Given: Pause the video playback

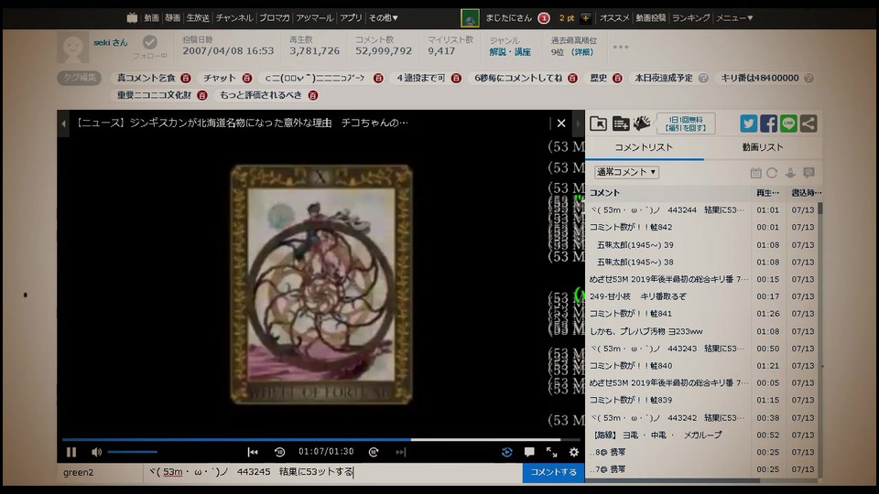Looking at the screenshot, I should point(71,452).
